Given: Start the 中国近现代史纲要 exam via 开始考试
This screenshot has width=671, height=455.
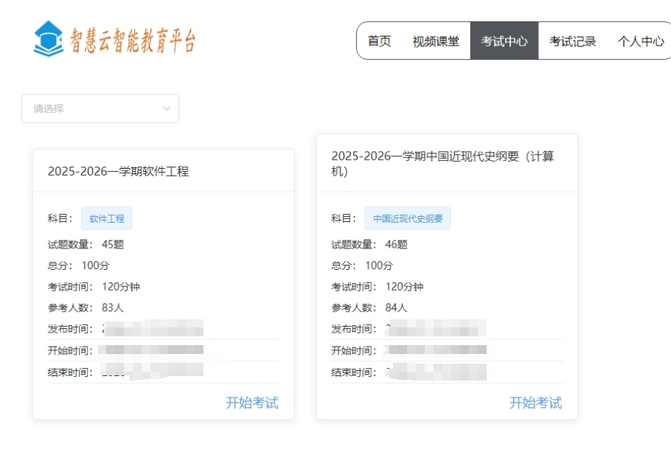Looking at the screenshot, I should [535, 403].
